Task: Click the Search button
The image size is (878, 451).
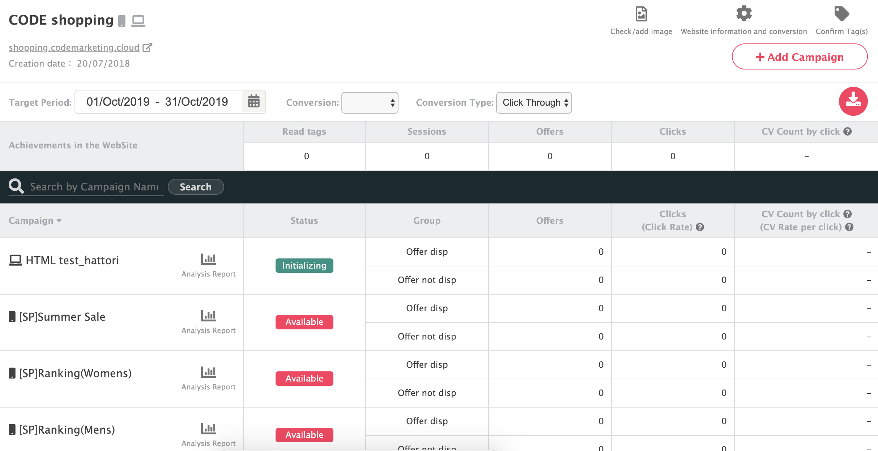Action: coord(196,187)
